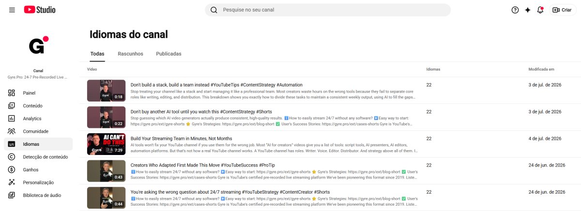Screen dimensions: 581x211
Task: Click the sparkle AI assistant icon
Action: pyautogui.click(x=528, y=10)
